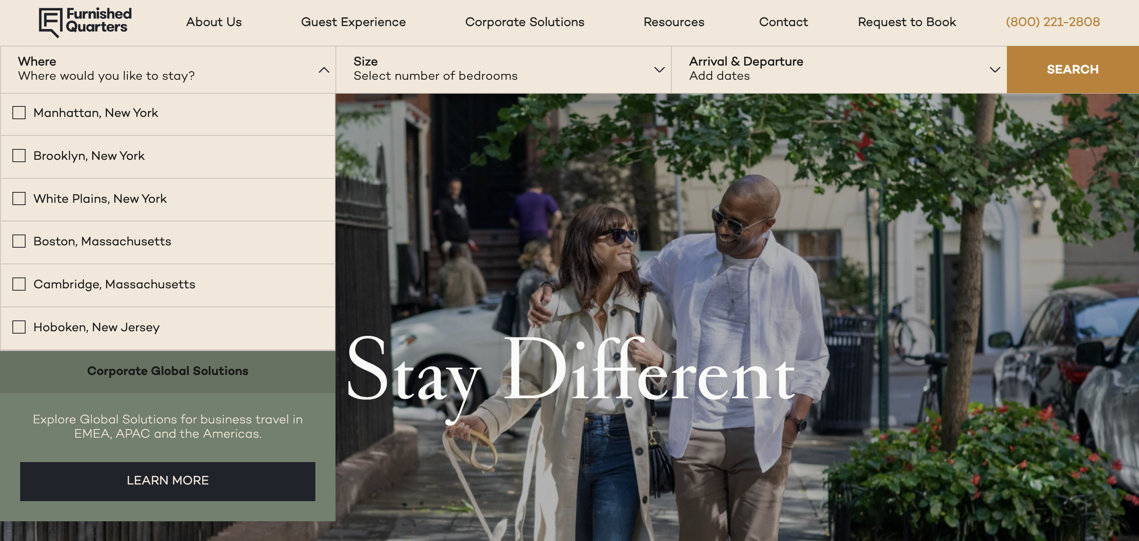Tick the White Plains, New York checkbox
Viewport: 1139px width, 541px height.
tap(19, 199)
